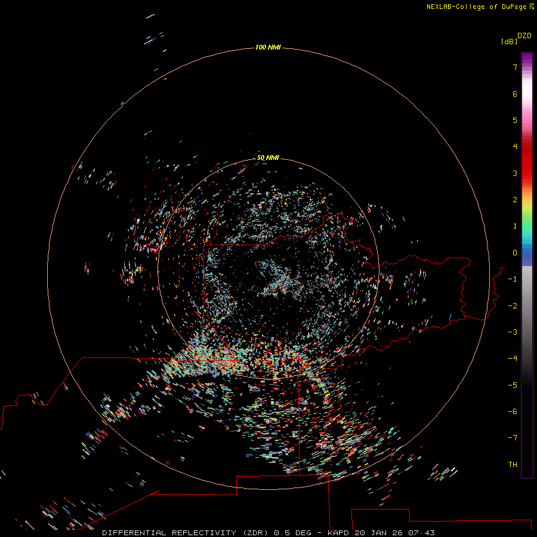Click the -5 dB value on the legend

tap(513, 385)
